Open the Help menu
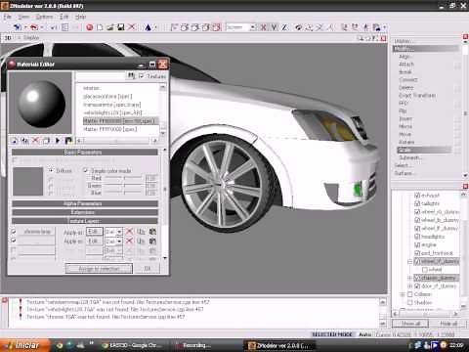The image size is (469, 352). tap(81, 17)
